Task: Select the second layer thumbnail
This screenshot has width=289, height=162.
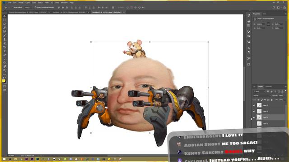Action: [x=259, y=111]
